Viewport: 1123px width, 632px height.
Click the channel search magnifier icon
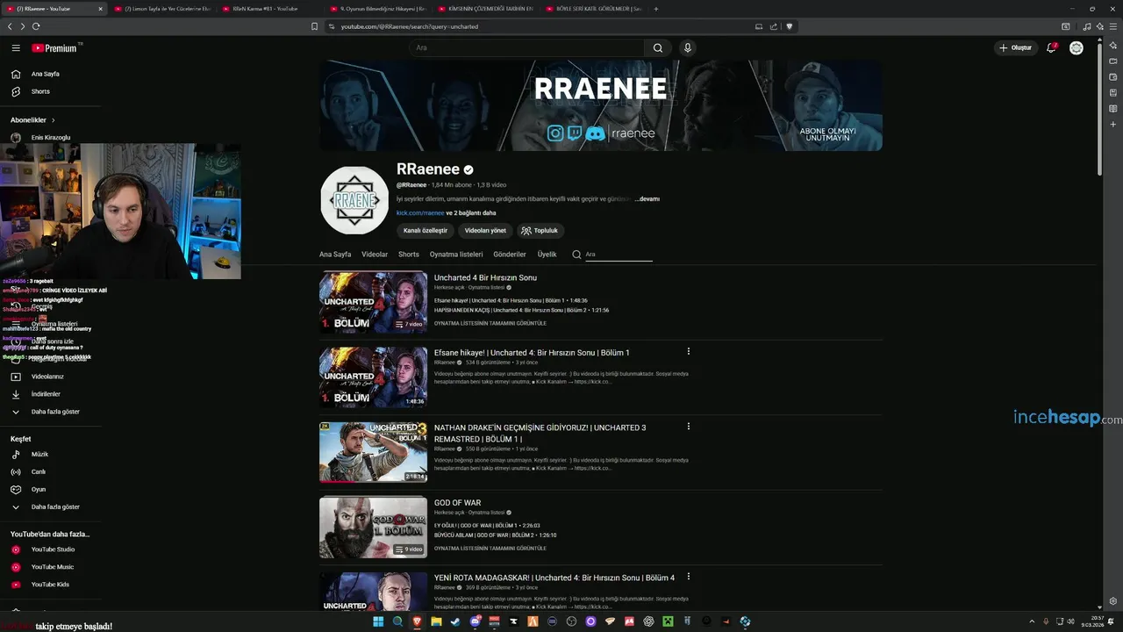click(x=576, y=255)
